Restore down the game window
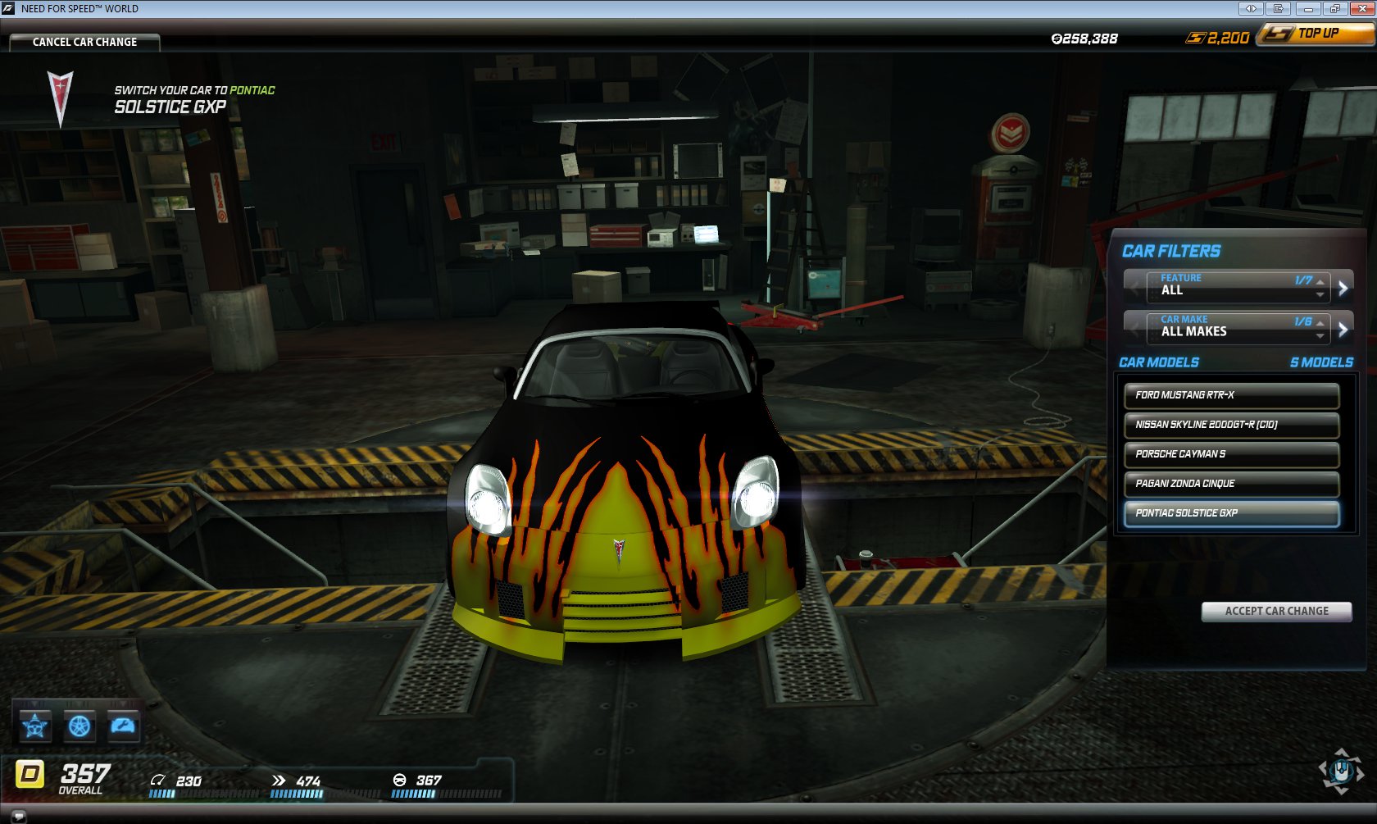 (1334, 8)
